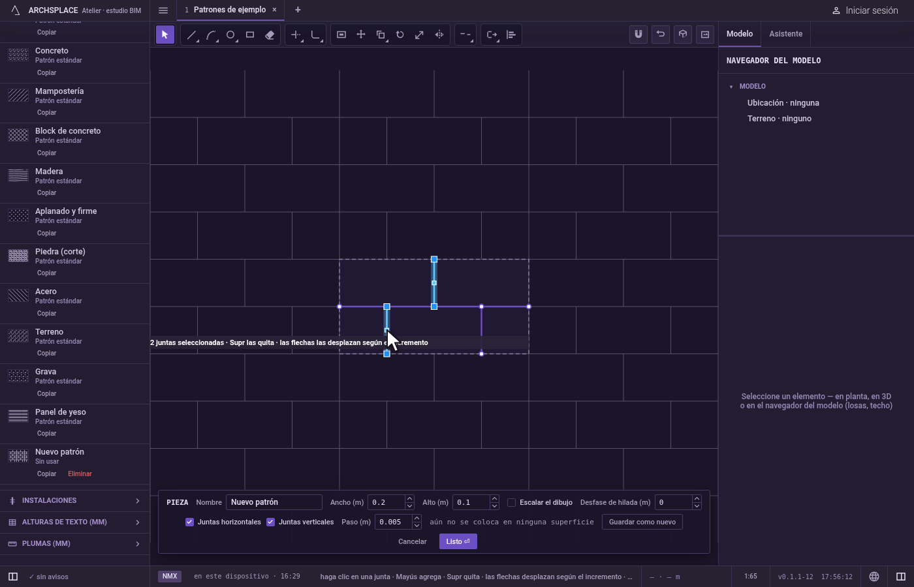Select the rectangle drawing tool
The width and height of the screenshot is (914, 587).
250,35
